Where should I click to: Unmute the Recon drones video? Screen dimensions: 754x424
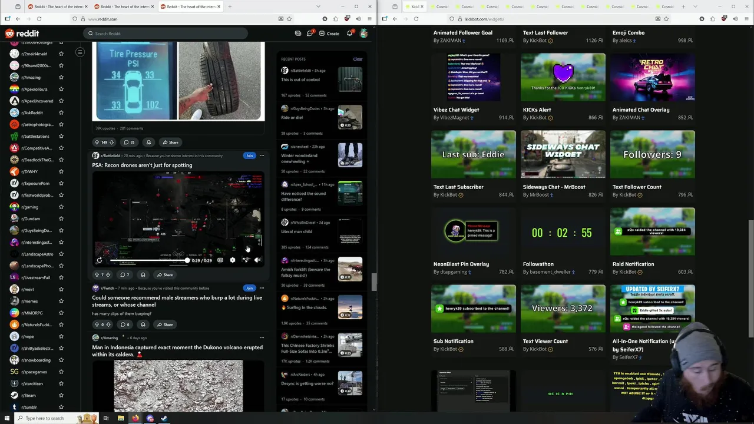pyautogui.click(x=257, y=260)
